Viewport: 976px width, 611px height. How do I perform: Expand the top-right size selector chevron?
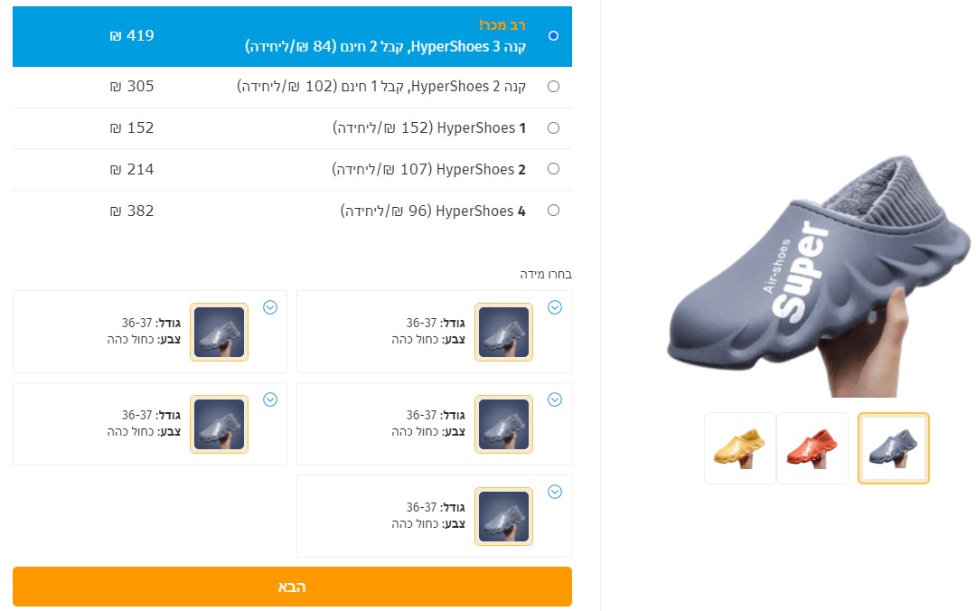click(x=555, y=307)
